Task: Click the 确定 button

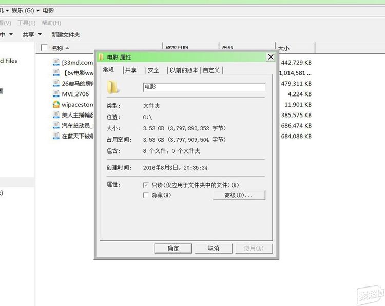Action: point(173,248)
